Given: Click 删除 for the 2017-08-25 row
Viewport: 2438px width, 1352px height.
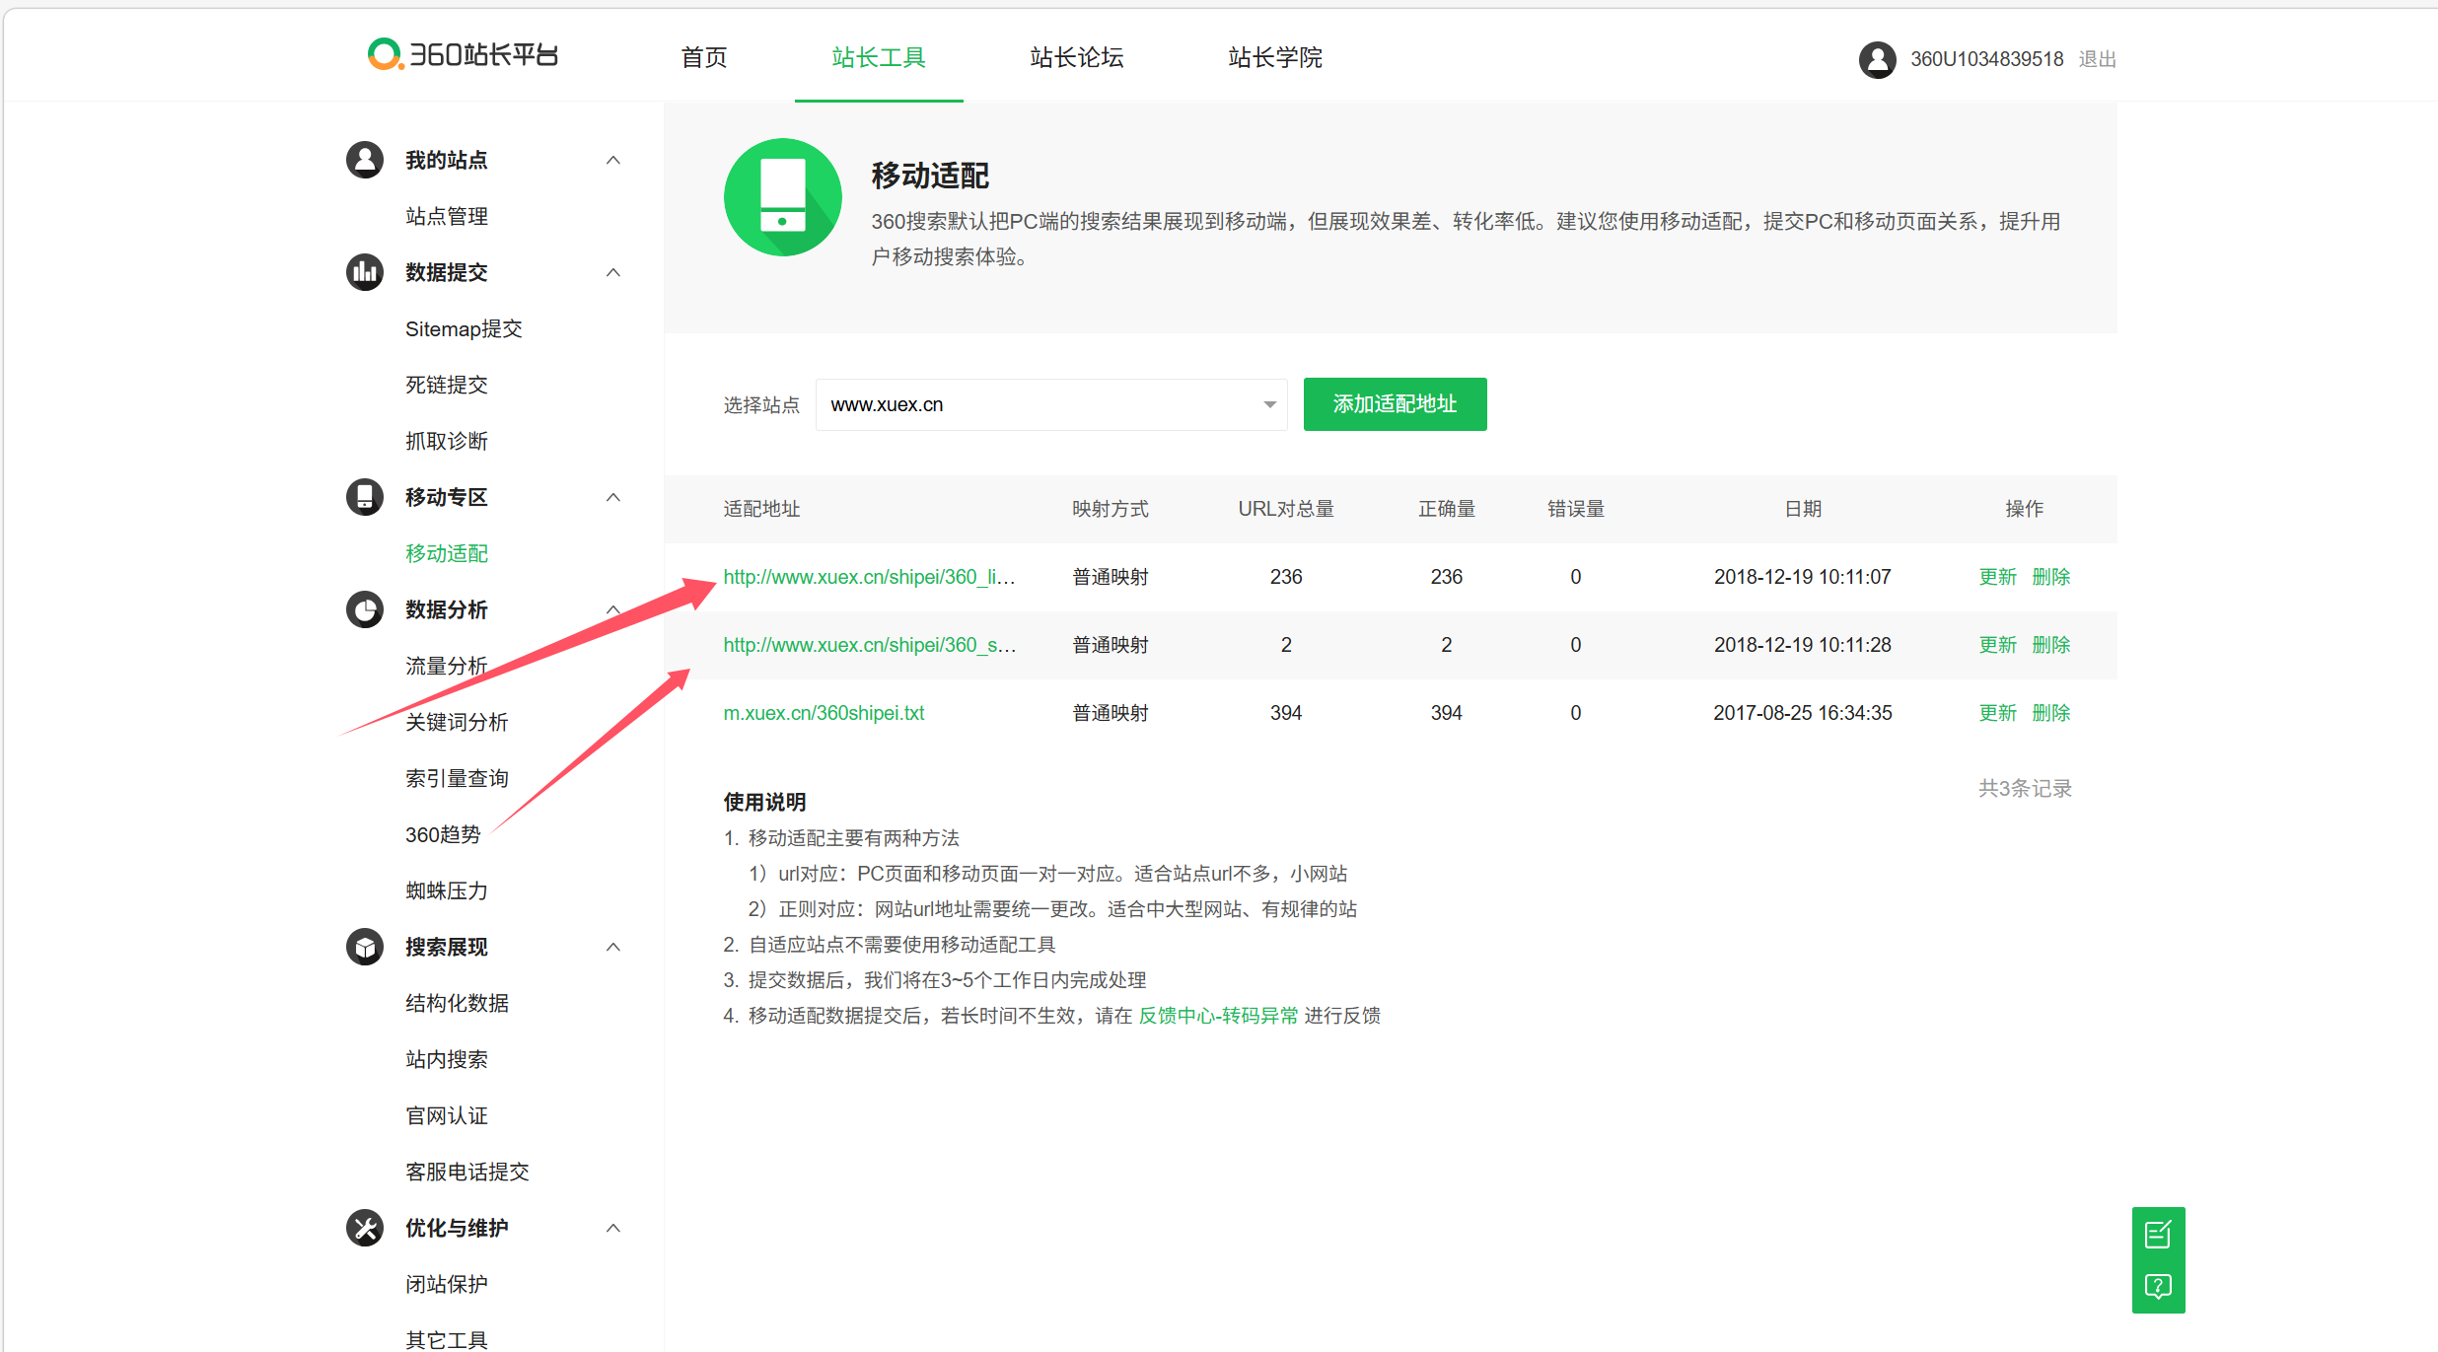Looking at the screenshot, I should pyautogui.click(x=2050, y=713).
